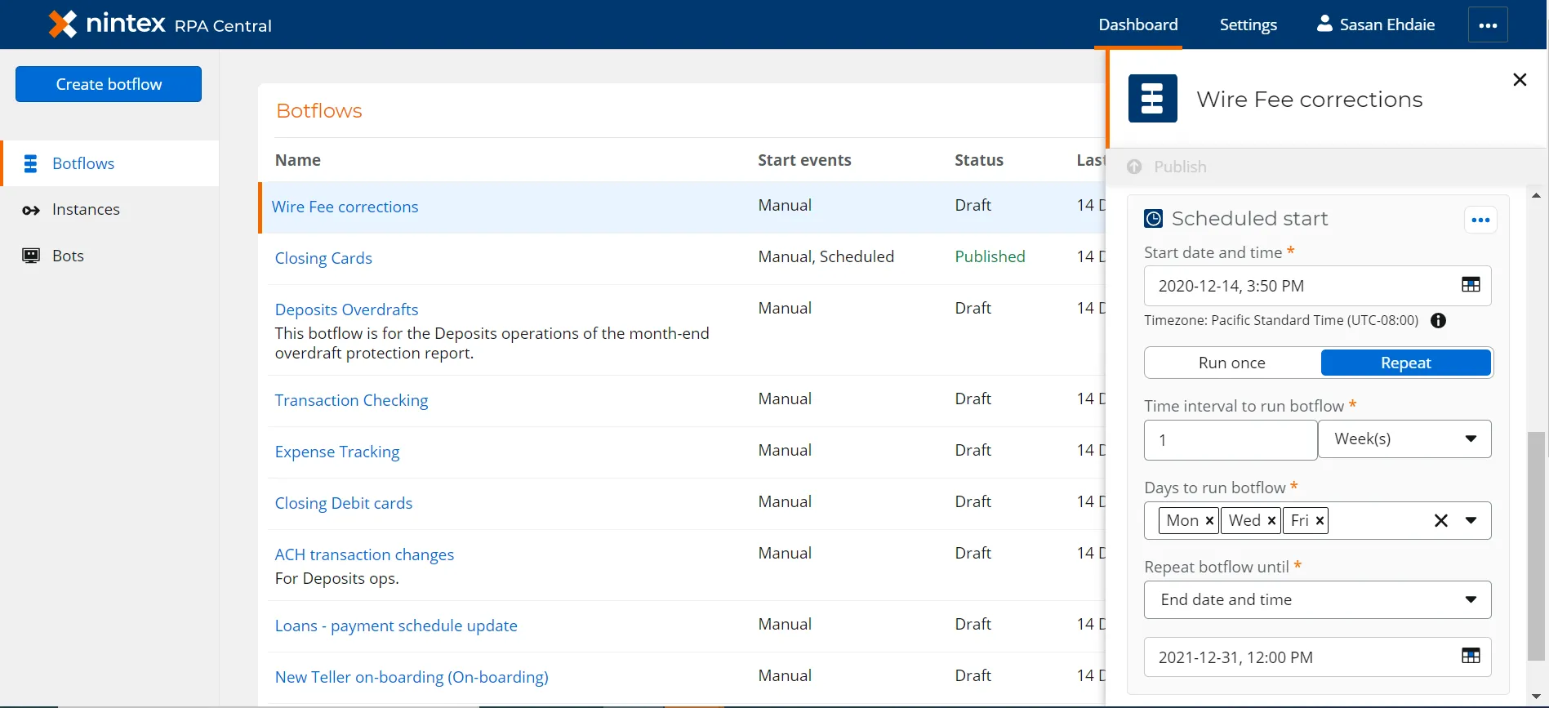The height and width of the screenshot is (708, 1549).
Task: Open the header ellipsis menu
Action: [1488, 25]
